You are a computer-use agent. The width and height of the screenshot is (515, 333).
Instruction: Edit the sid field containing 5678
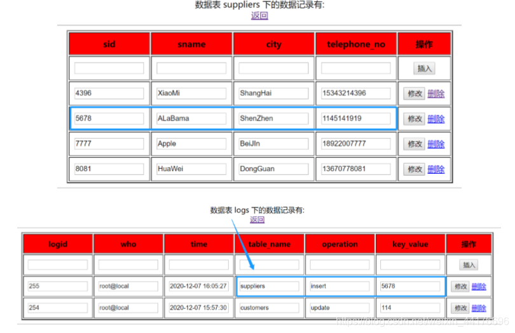click(x=109, y=119)
